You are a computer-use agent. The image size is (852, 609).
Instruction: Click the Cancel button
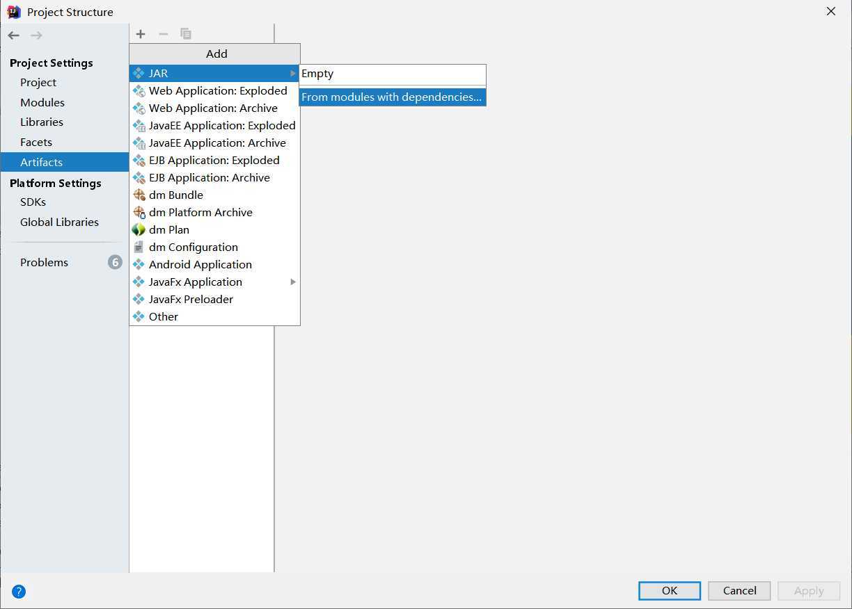[x=739, y=590]
